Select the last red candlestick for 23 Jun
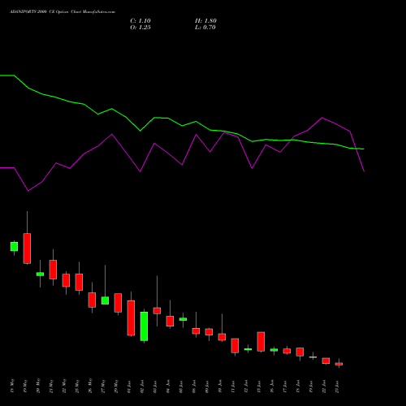 point(339,364)
